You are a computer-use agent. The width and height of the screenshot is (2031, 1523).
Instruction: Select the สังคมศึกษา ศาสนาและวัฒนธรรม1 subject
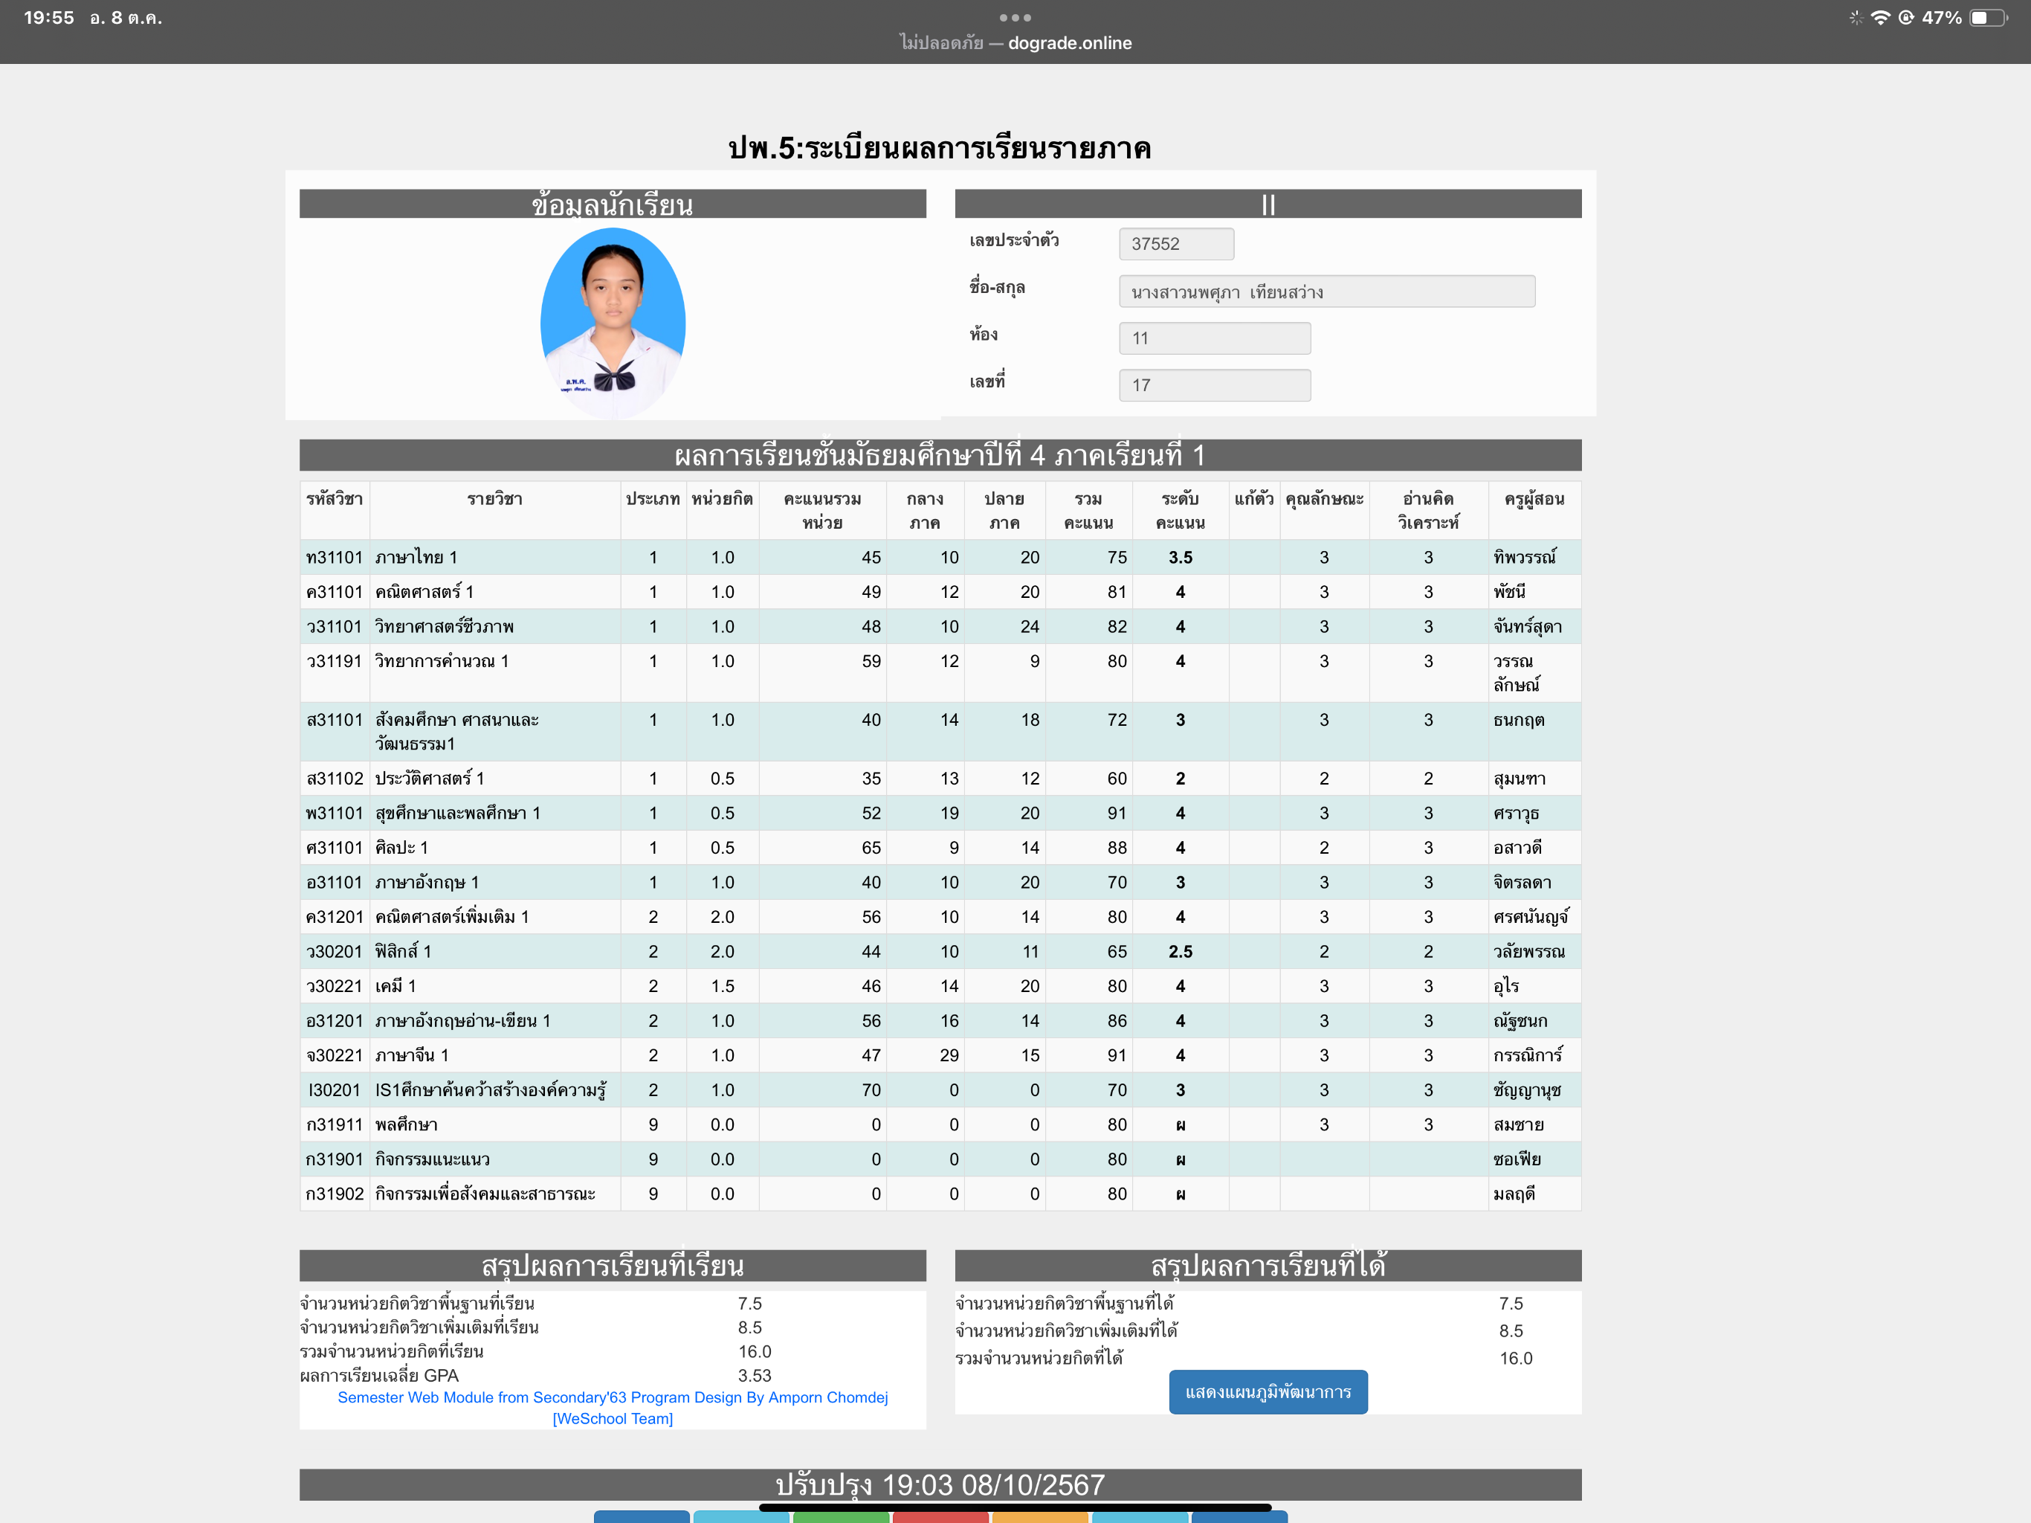(456, 731)
